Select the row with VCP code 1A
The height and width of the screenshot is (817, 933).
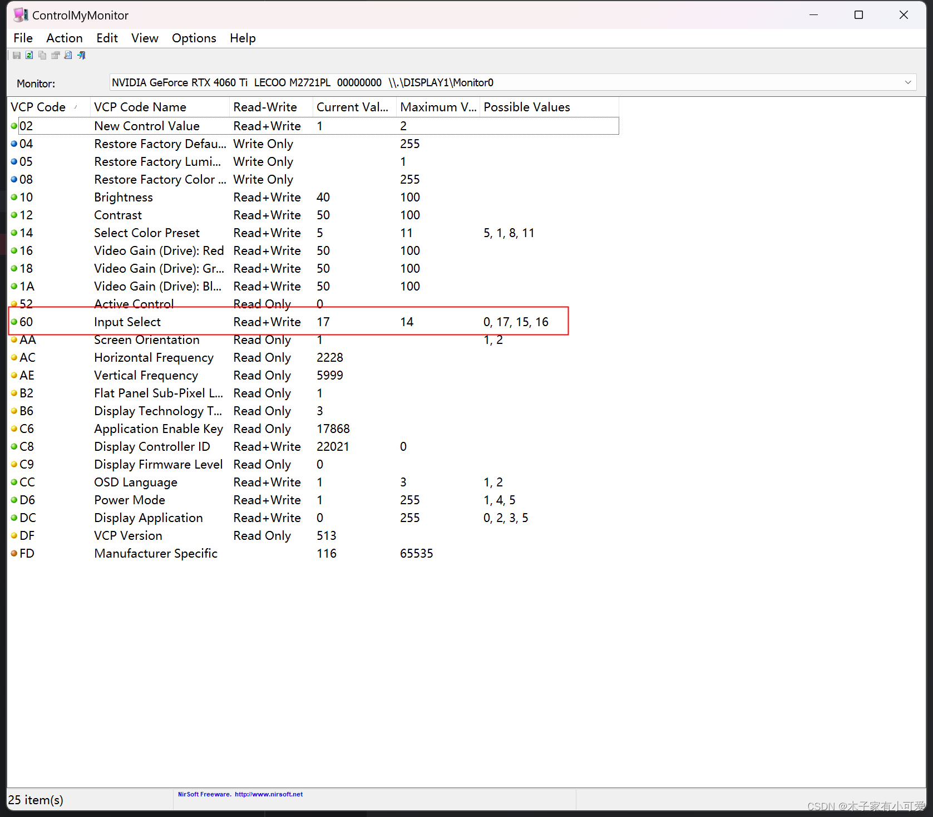tap(314, 286)
